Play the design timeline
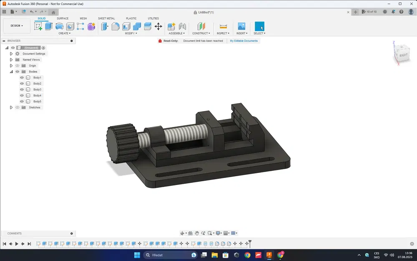This screenshot has height=261, width=417. click(17, 243)
